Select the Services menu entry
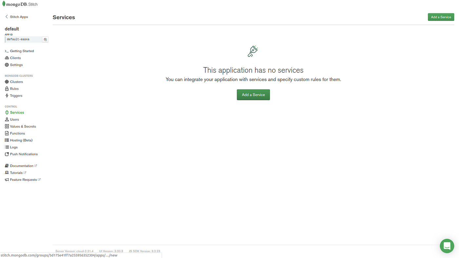The height and width of the screenshot is (258, 459). pos(17,112)
